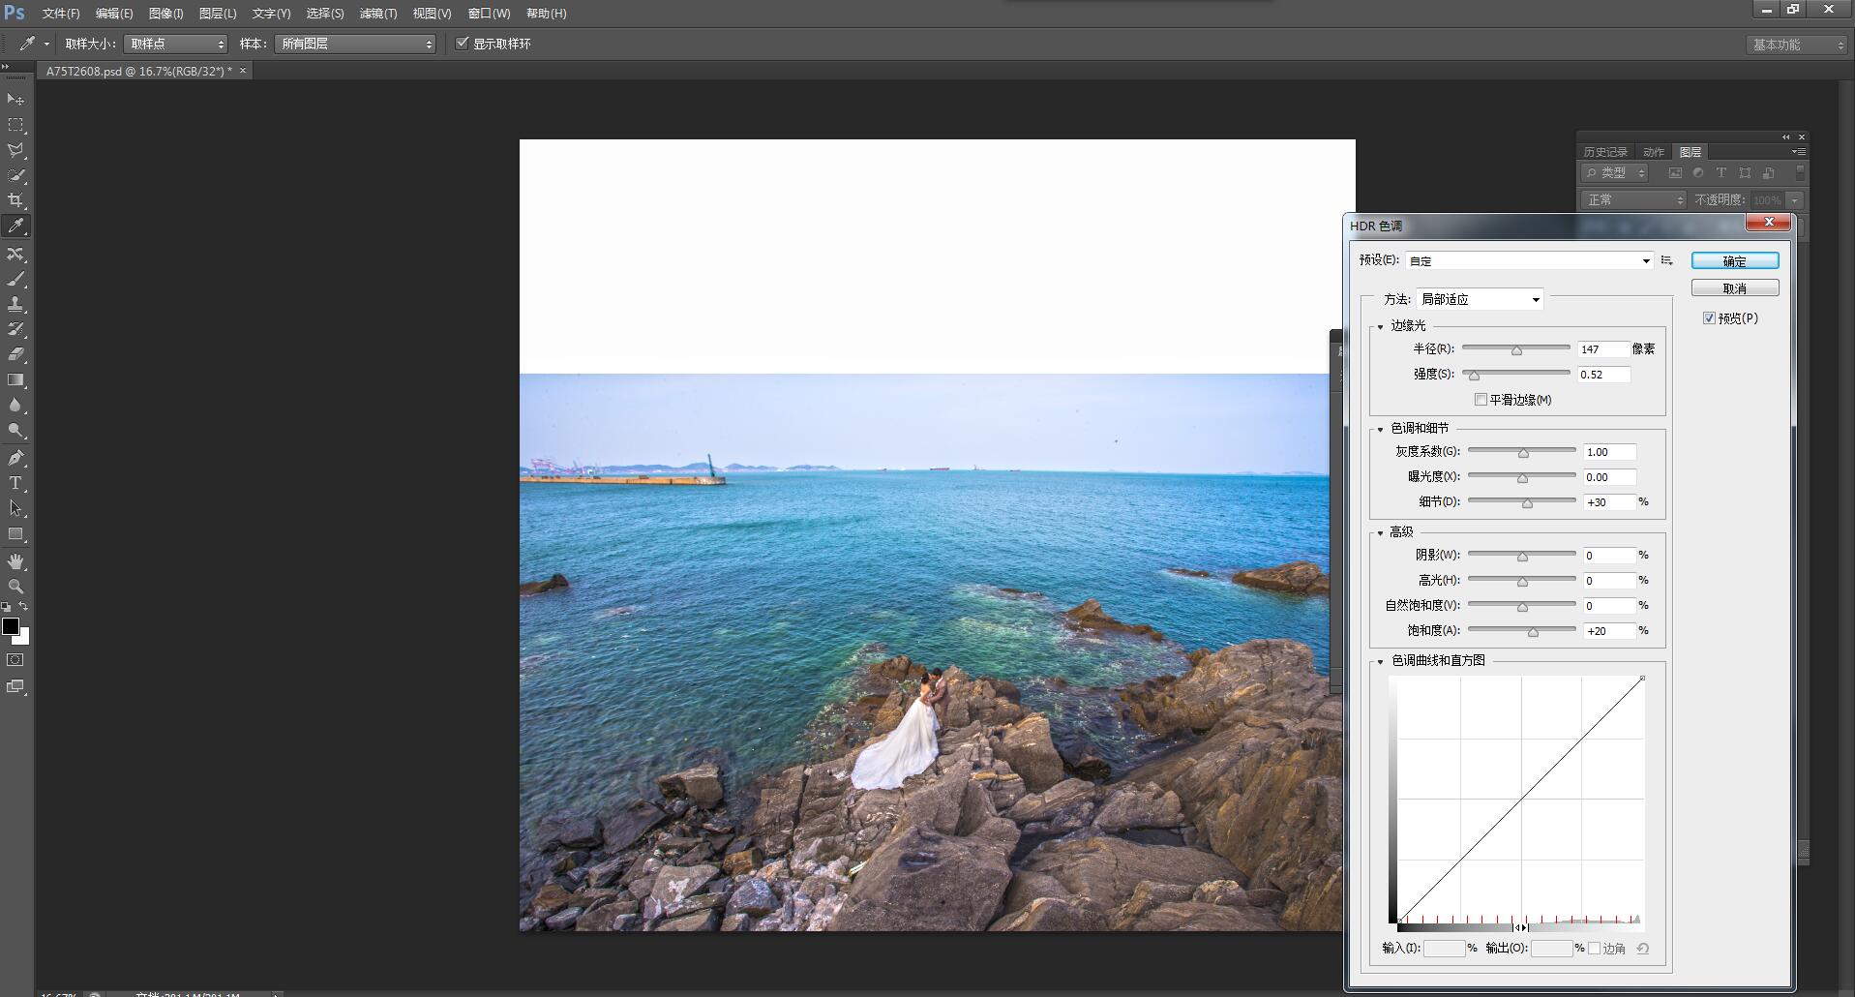Select the Crop tool
Image resolution: width=1855 pixels, height=997 pixels.
click(x=15, y=200)
